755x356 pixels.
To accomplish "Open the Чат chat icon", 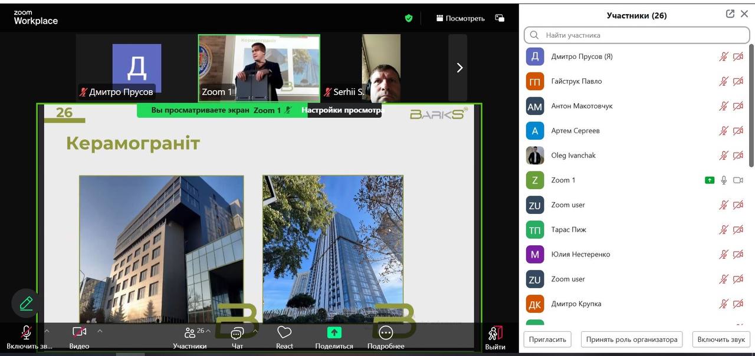I will pyautogui.click(x=237, y=333).
